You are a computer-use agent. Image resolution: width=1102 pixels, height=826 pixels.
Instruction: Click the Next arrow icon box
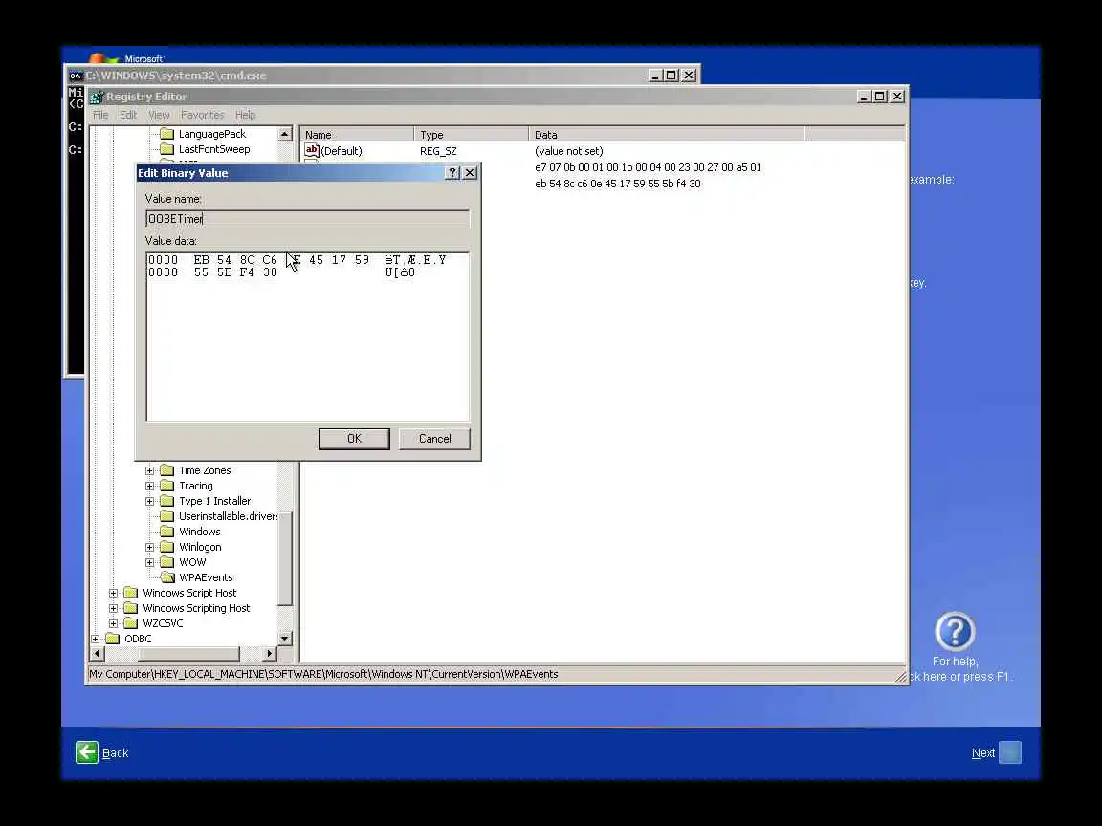1010,752
